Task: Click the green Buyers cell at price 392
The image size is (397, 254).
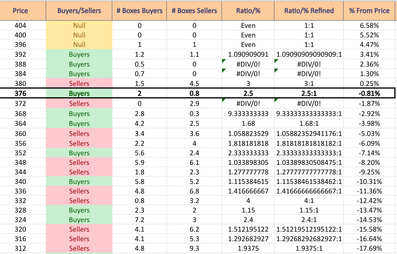Action: pyautogui.click(x=79, y=55)
